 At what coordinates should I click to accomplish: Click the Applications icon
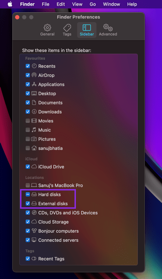click(x=34, y=84)
